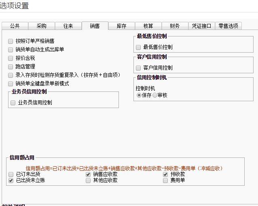
Task: Click the 控制时机 label
Action: tap(145, 88)
